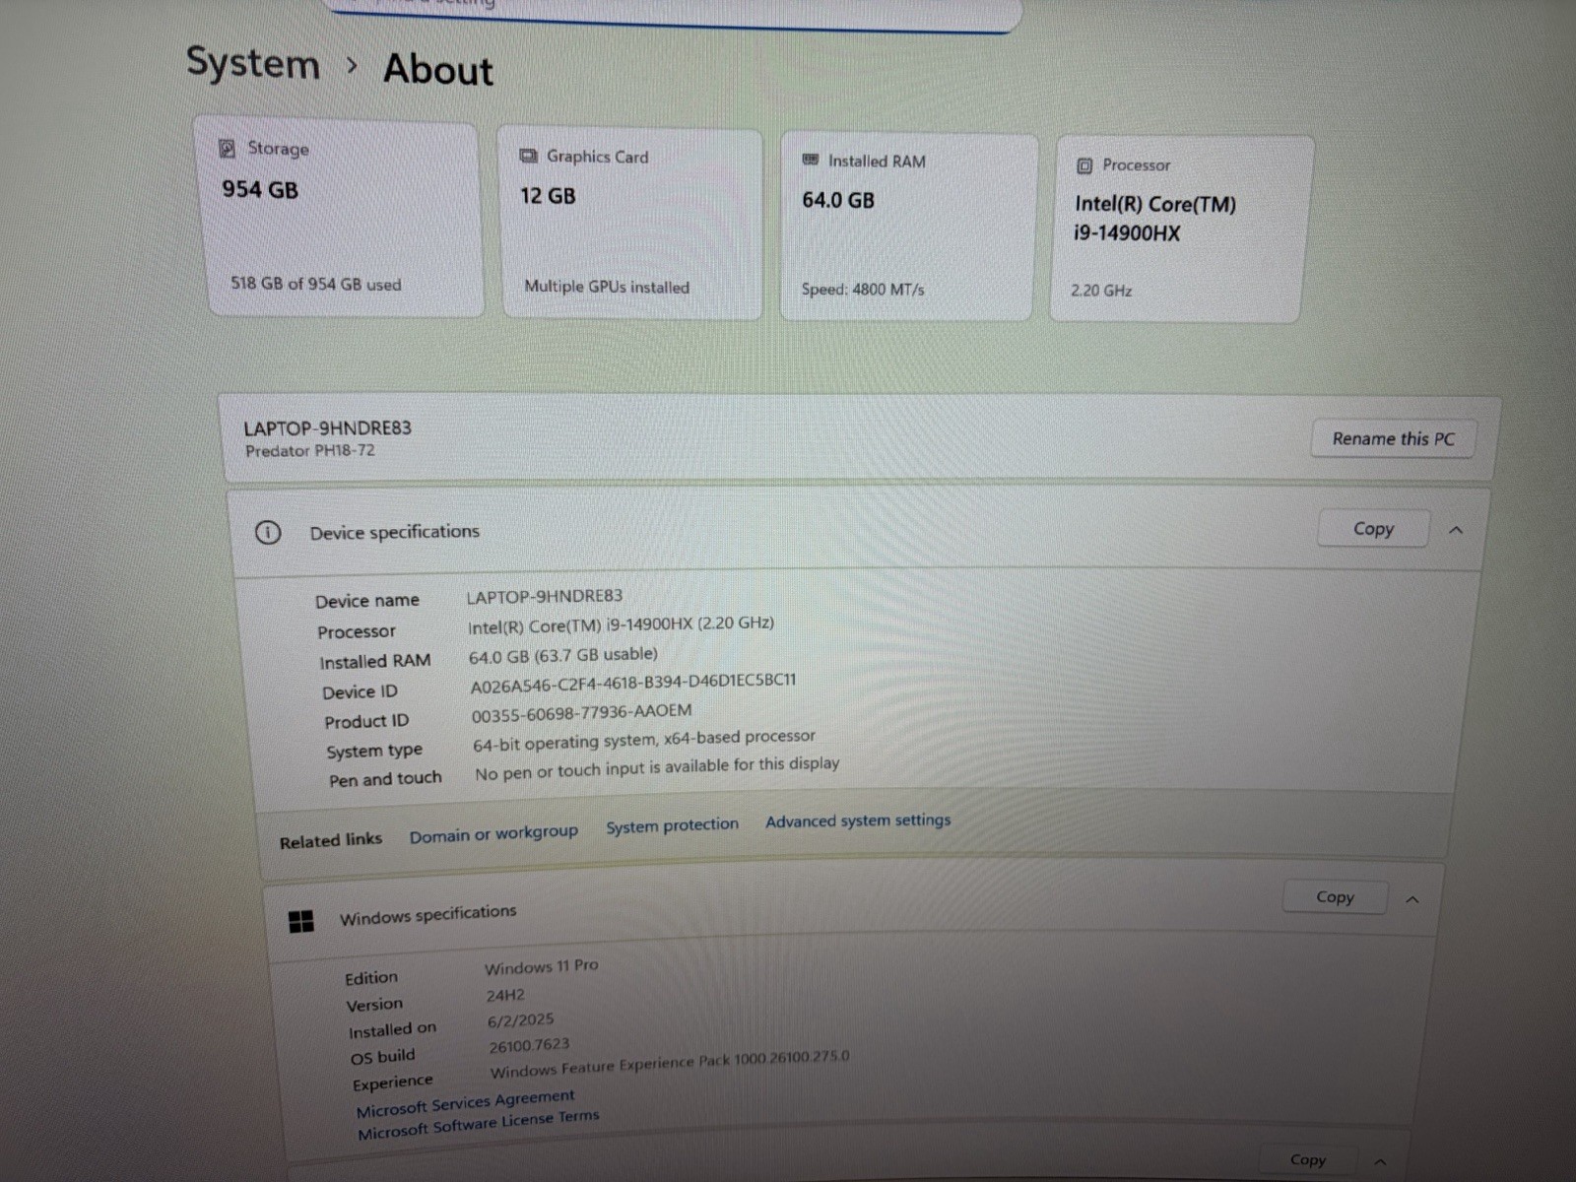The image size is (1576, 1182).
Task: Click the Windows 11 Pro edition value
Action: 541,967
